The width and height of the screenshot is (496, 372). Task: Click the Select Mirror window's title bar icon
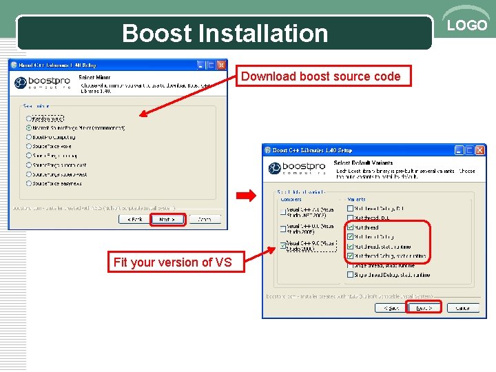[14, 65]
